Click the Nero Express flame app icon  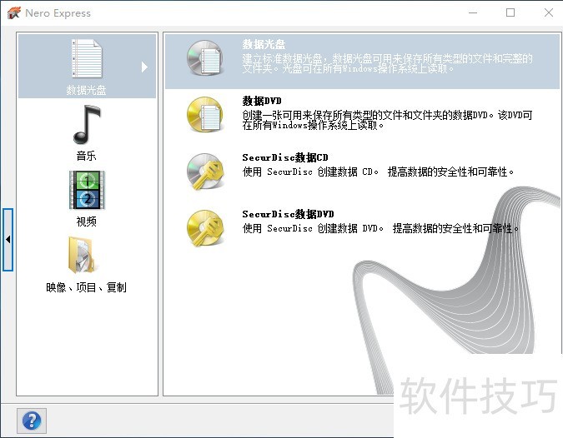[14, 12]
